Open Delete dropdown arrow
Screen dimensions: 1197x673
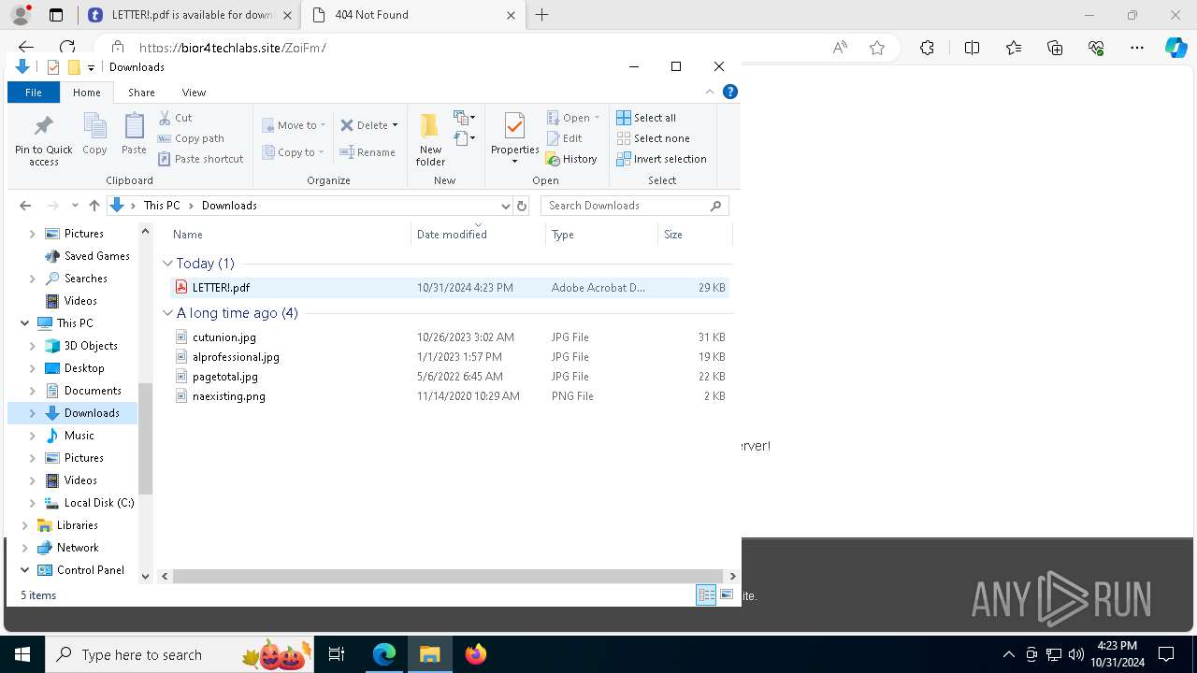[395, 125]
